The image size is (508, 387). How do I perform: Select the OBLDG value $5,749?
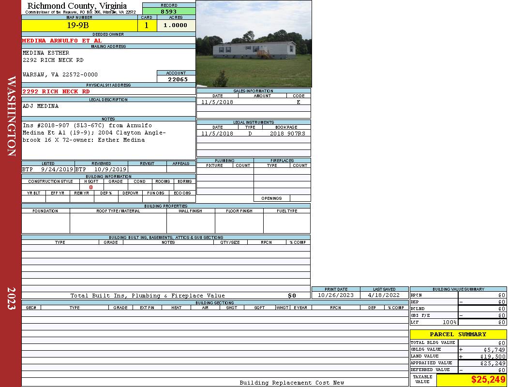pyautogui.click(x=492, y=349)
